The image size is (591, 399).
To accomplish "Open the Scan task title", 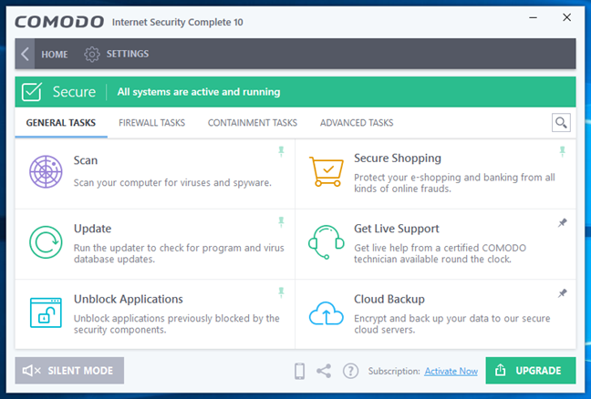I will [86, 160].
